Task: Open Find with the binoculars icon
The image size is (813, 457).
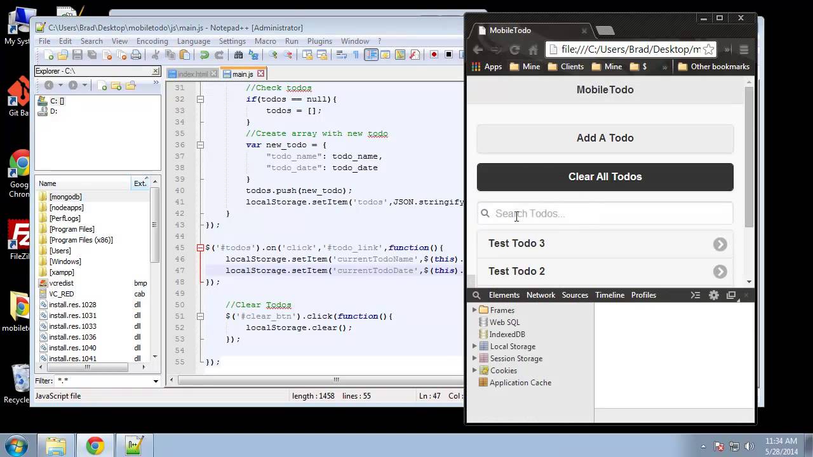Action: (239, 55)
